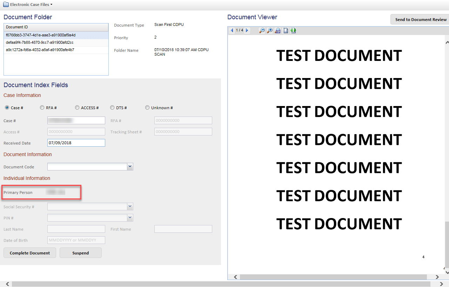This screenshot has width=449, height=287.
Task: Click the Received Date input field
Action: tap(76, 143)
